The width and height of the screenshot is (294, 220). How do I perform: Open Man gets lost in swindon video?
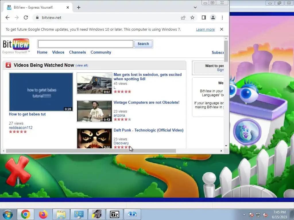(148, 77)
